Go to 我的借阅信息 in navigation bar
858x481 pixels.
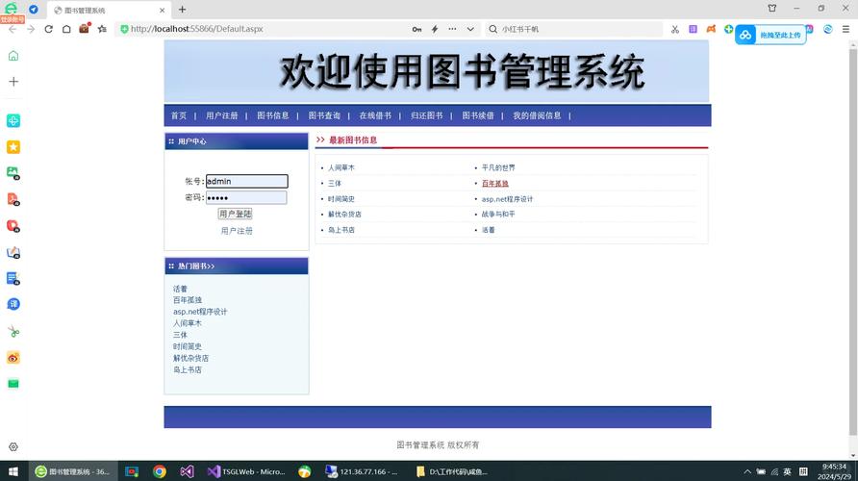tap(537, 115)
